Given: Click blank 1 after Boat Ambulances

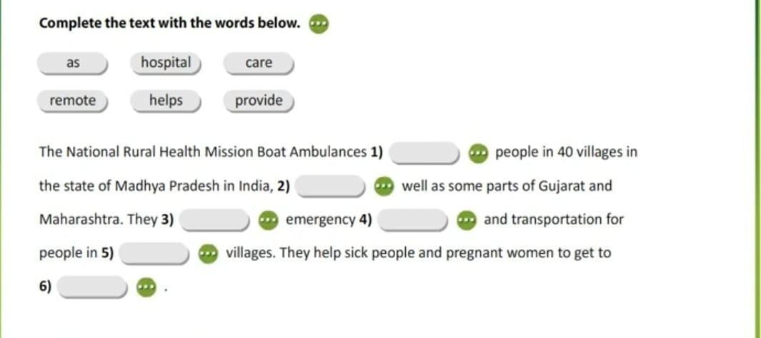Looking at the screenshot, I should (425, 153).
